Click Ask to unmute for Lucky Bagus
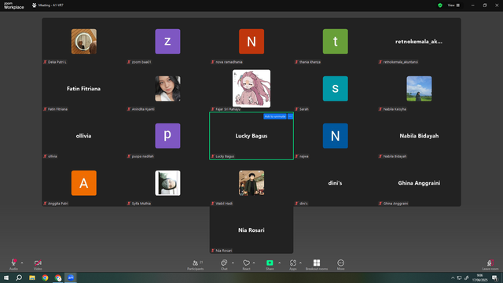This screenshot has height=283, width=503. (275, 116)
